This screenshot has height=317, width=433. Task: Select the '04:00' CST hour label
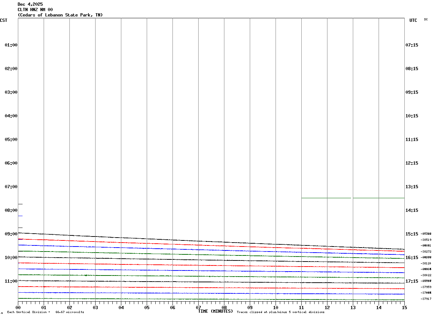(11, 116)
